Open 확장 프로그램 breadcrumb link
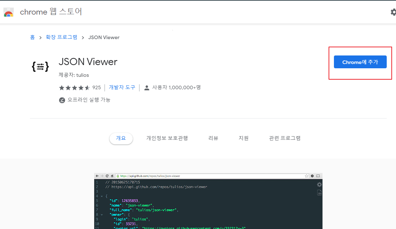Image resolution: width=396 pixels, height=229 pixels. [x=61, y=37]
